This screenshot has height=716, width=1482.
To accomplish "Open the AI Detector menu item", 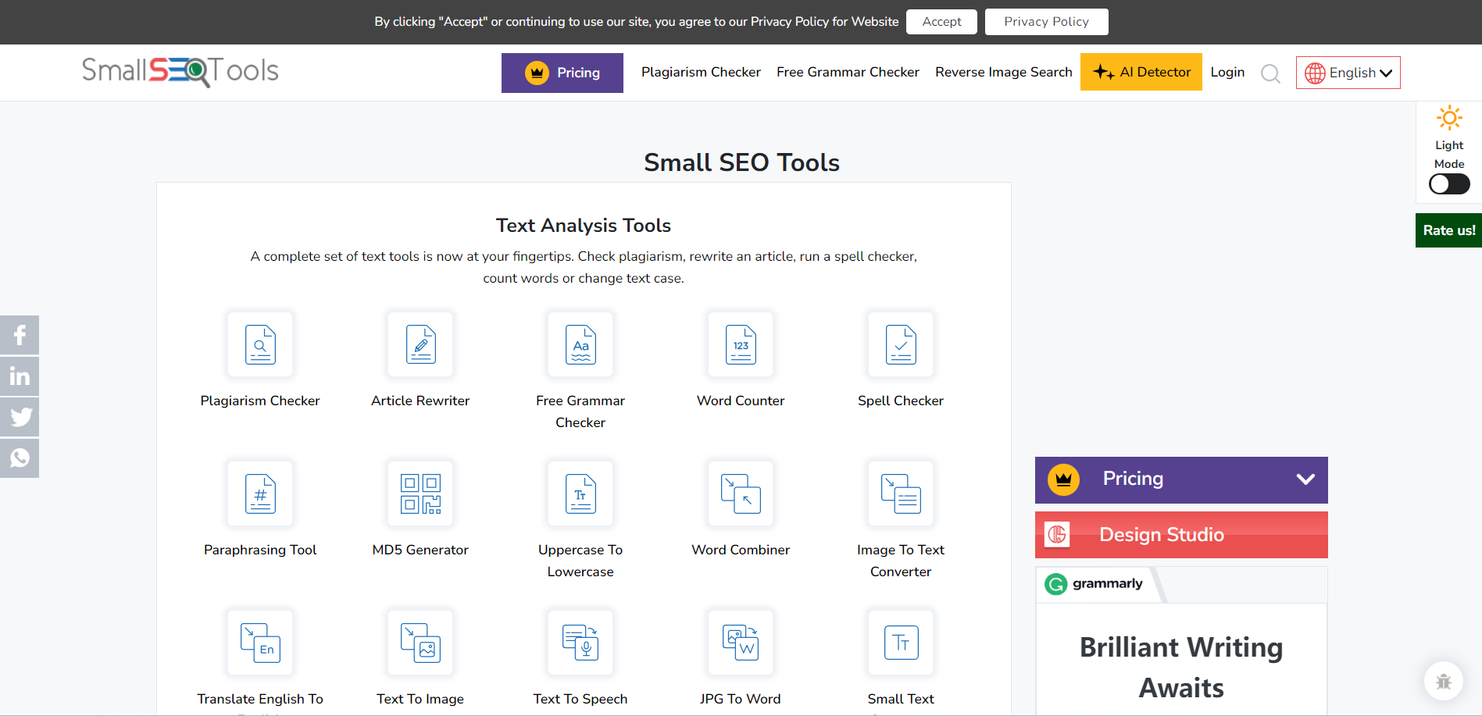I will click(1141, 71).
